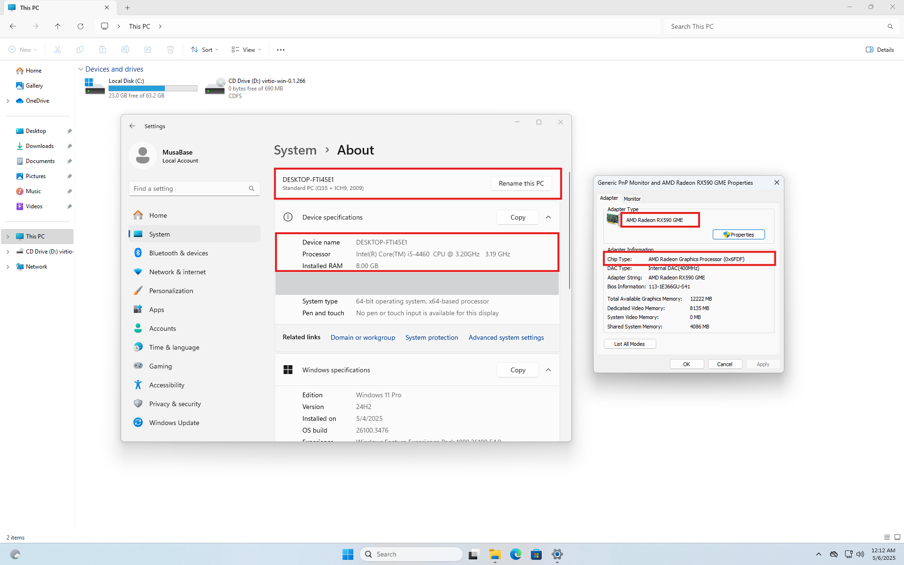Screen dimensions: 904x565
Task: Open the Domain or workgroup link
Action: click(x=363, y=337)
